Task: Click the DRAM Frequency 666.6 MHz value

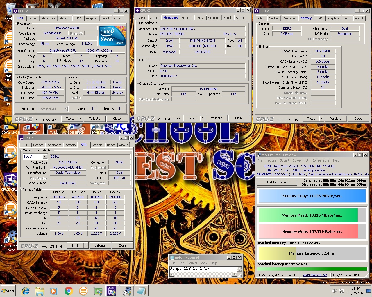Action: [x=323, y=51]
